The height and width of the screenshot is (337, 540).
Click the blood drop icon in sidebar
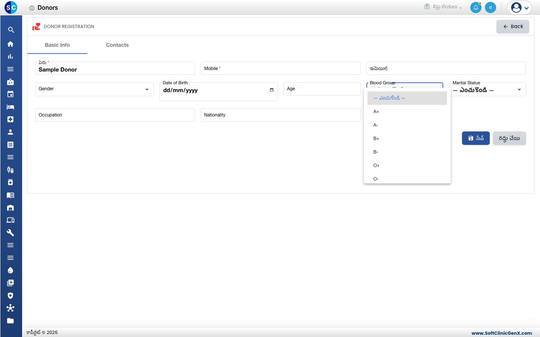pyautogui.click(x=10, y=270)
